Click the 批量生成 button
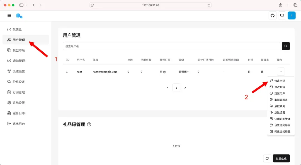301x165 pixels. tap(281, 158)
